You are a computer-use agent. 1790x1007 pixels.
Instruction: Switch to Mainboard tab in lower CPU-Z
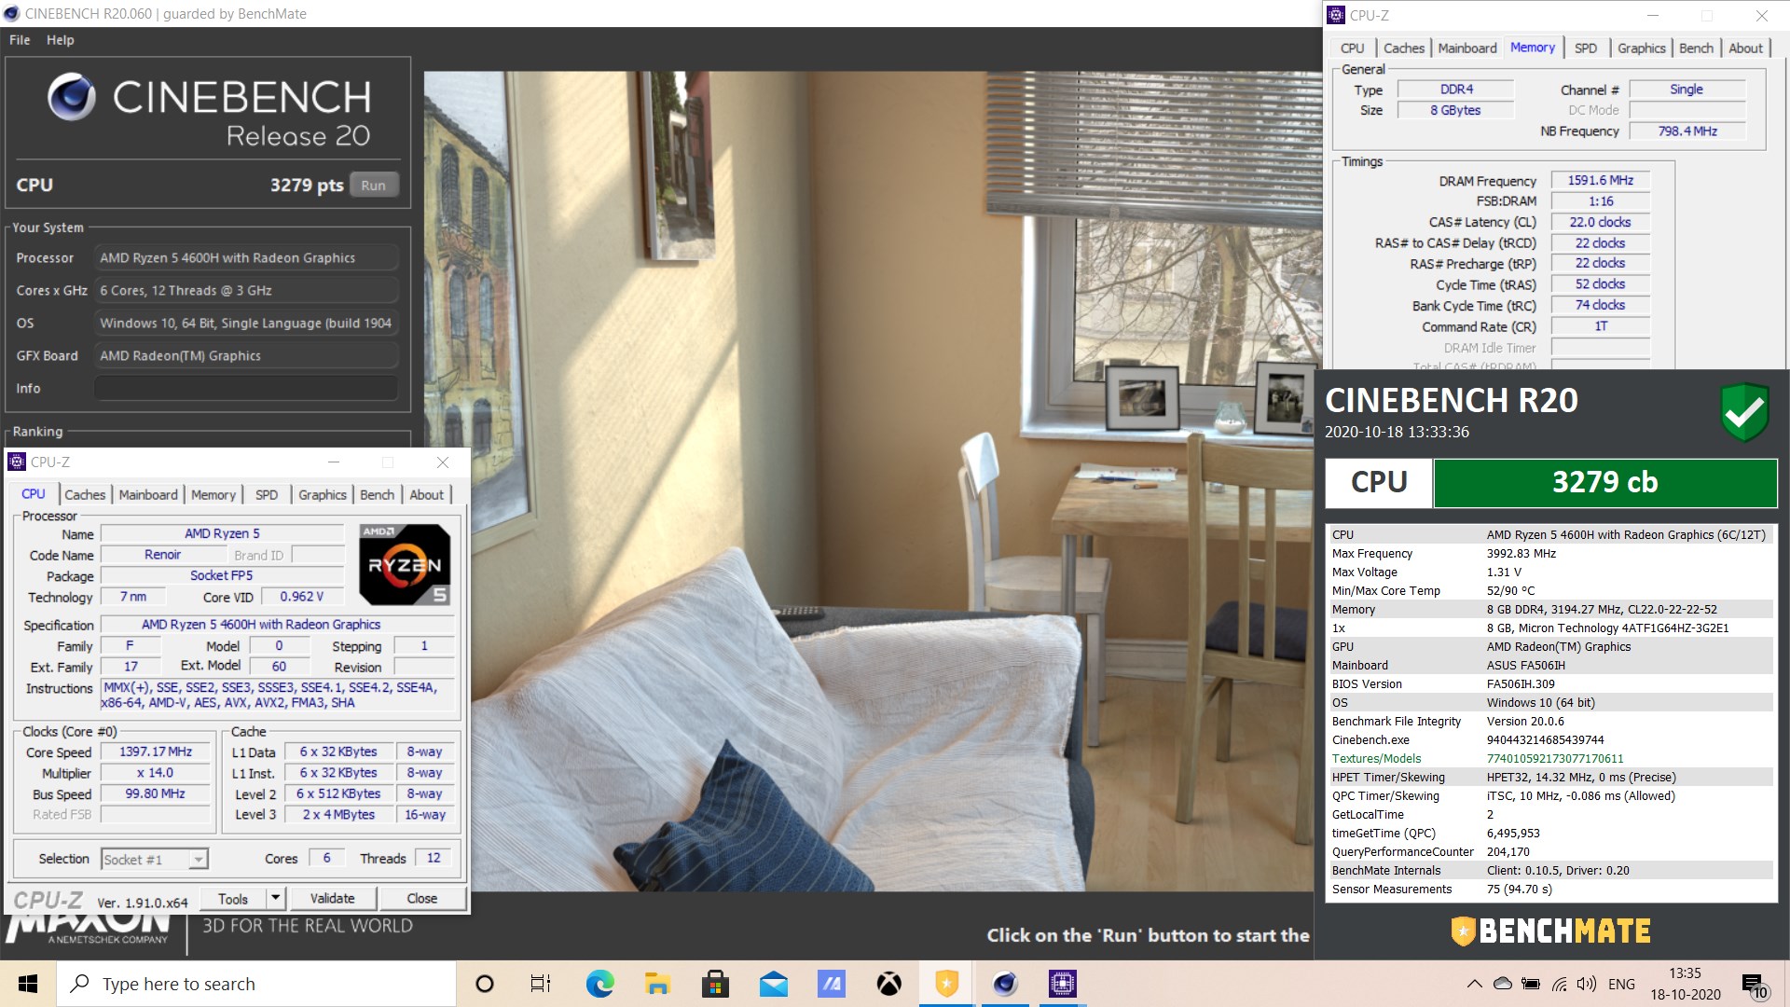tap(148, 494)
